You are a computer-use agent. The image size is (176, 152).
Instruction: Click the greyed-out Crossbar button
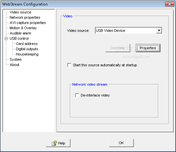click(x=118, y=48)
